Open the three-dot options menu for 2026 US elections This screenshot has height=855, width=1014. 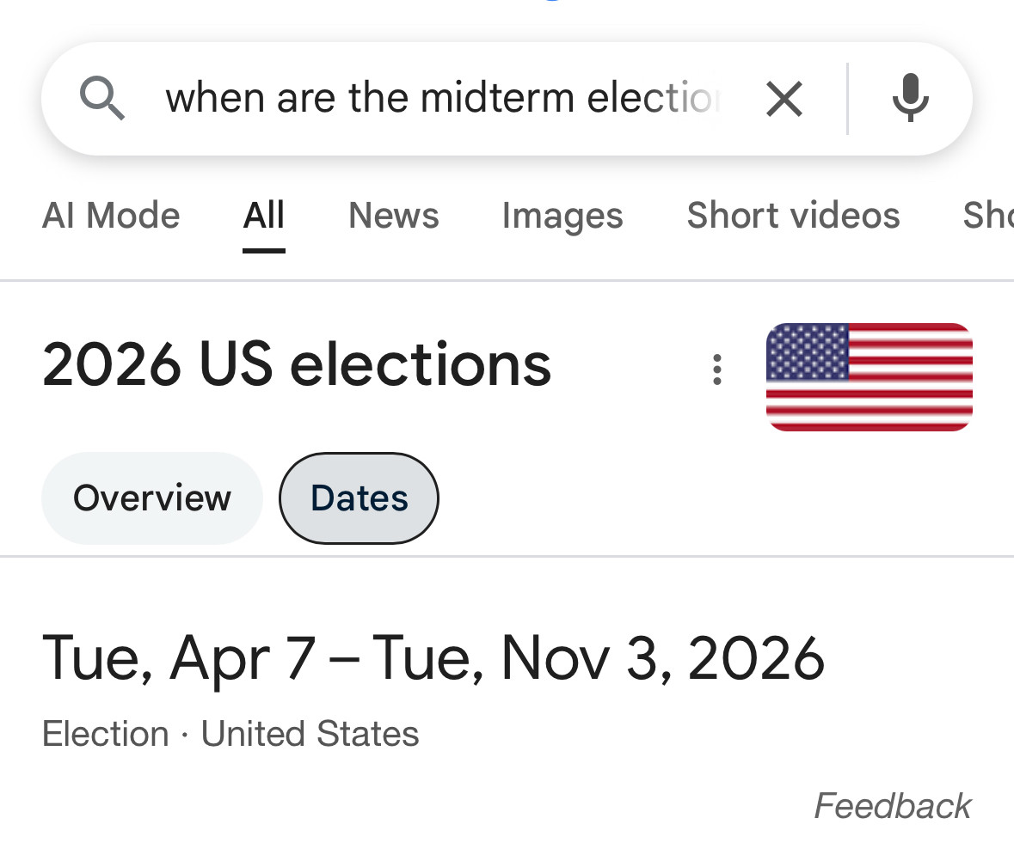[716, 369]
